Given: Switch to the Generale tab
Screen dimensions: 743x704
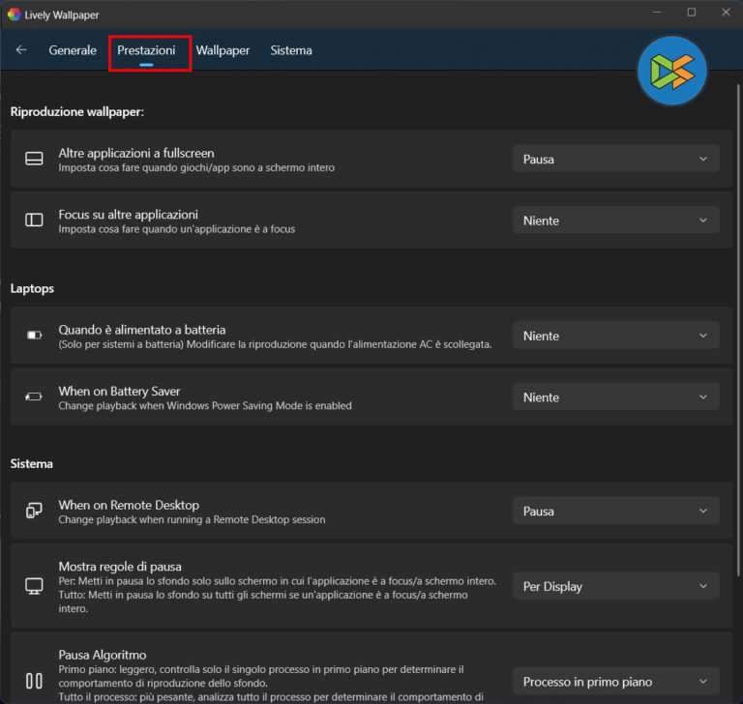Looking at the screenshot, I should pos(73,50).
